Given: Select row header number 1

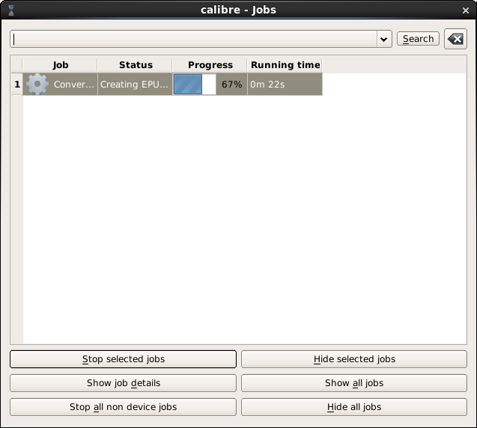Looking at the screenshot, I should pyautogui.click(x=17, y=85).
